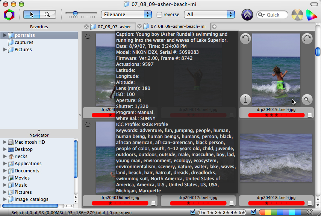321x216 pixels.
Task: Click the Navigator panel header
Action: 39,135
